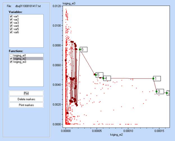Toggle var4 in the Variables list
This screenshot has width=175, height=141.
[x=11, y=26]
